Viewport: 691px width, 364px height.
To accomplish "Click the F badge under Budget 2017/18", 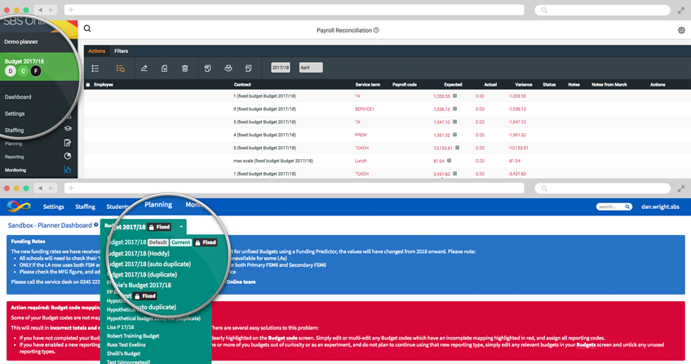I will click(x=36, y=71).
